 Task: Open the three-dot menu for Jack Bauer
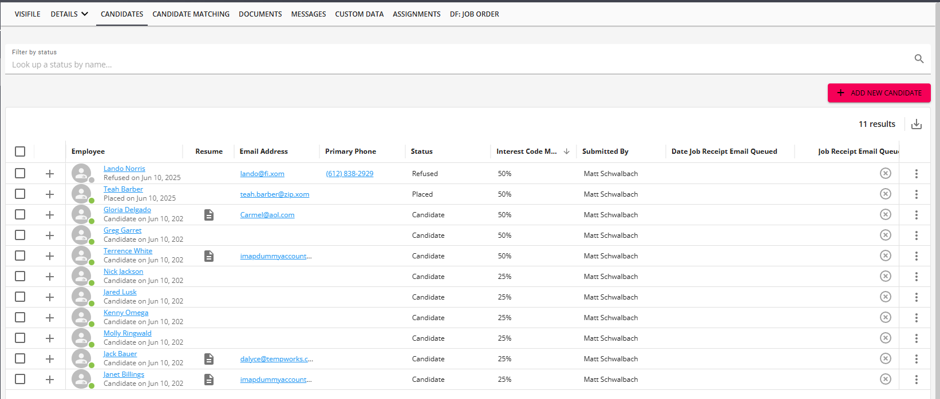coord(917,359)
